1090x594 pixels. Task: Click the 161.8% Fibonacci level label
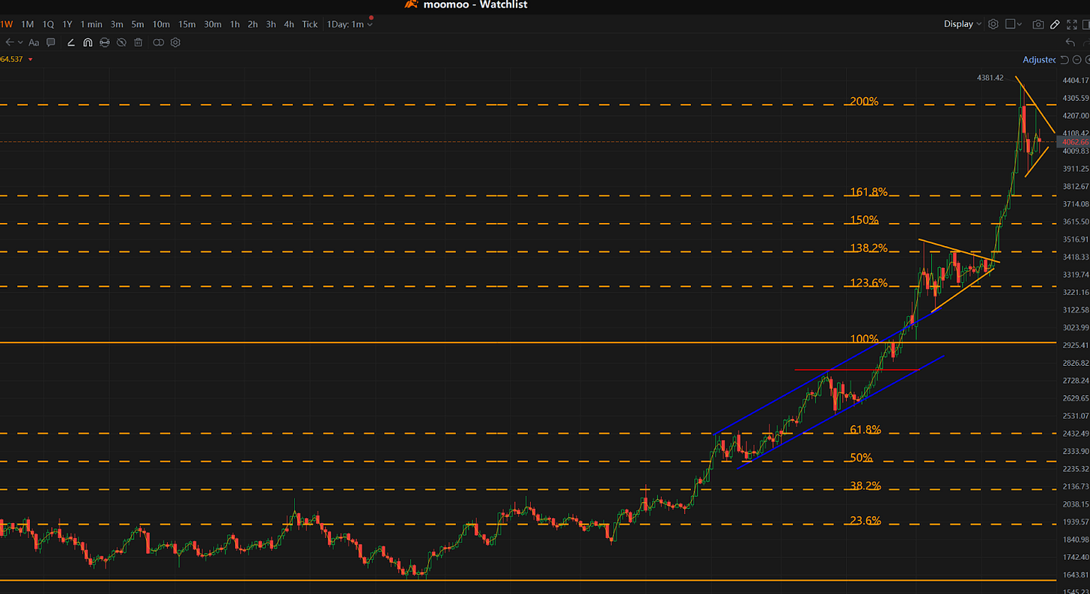coord(868,192)
